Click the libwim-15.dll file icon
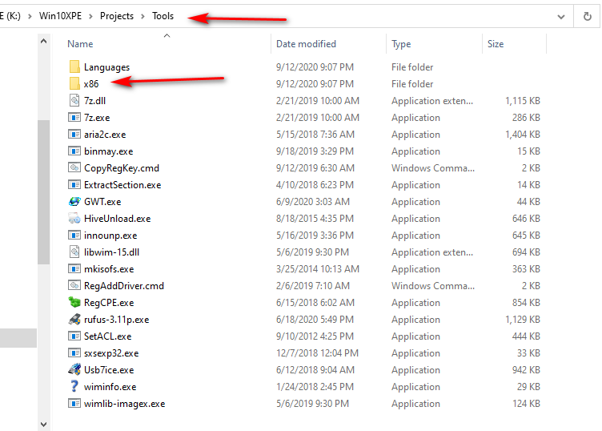This screenshot has width=602, height=431. [x=74, y=252]
